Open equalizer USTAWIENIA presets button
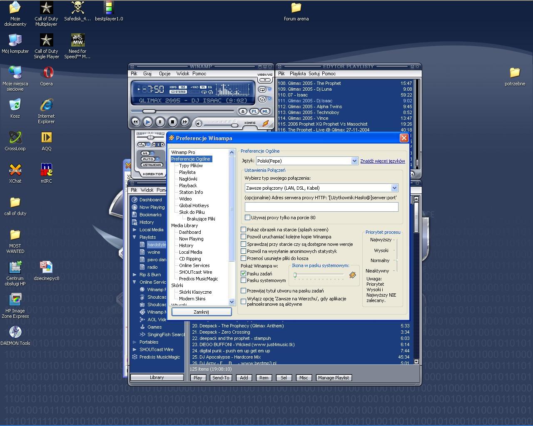Screen dimensions: 533x426 pyautogui.click(x=152, y=165)
